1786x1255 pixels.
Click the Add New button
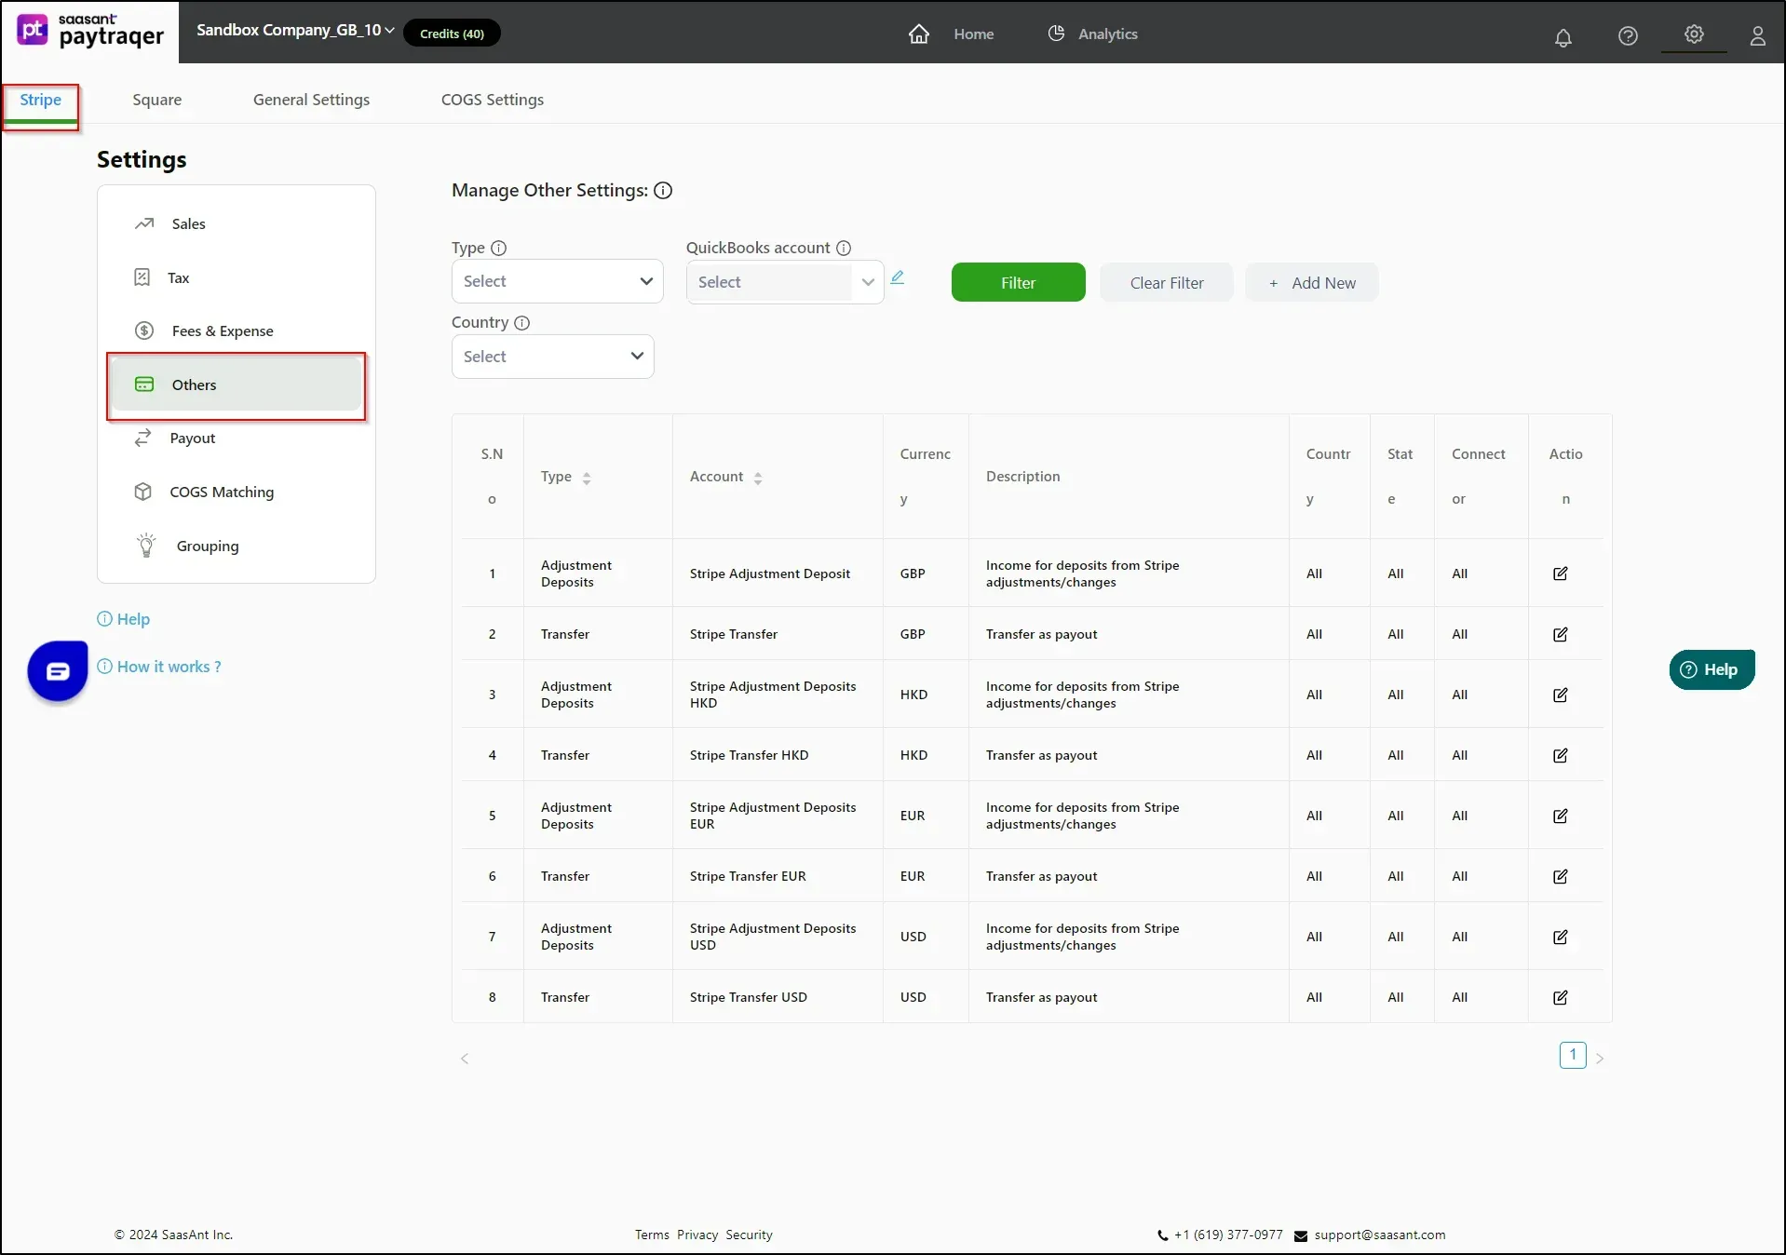(1311, 282)
